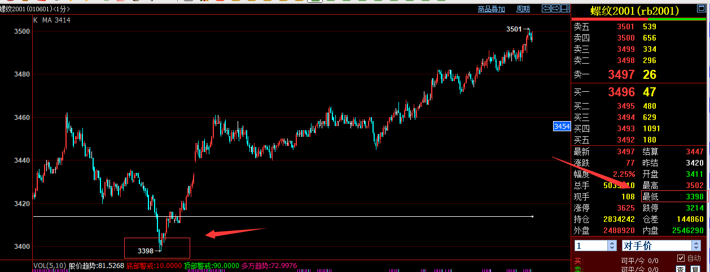Click the left arrow navigation icon
This screenshot has width=710, height=272.
click(546, 8)
